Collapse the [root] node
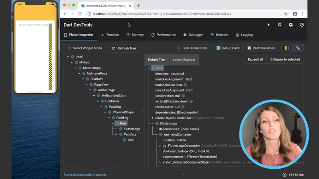The image size is (319, 179). pos(68,57)
